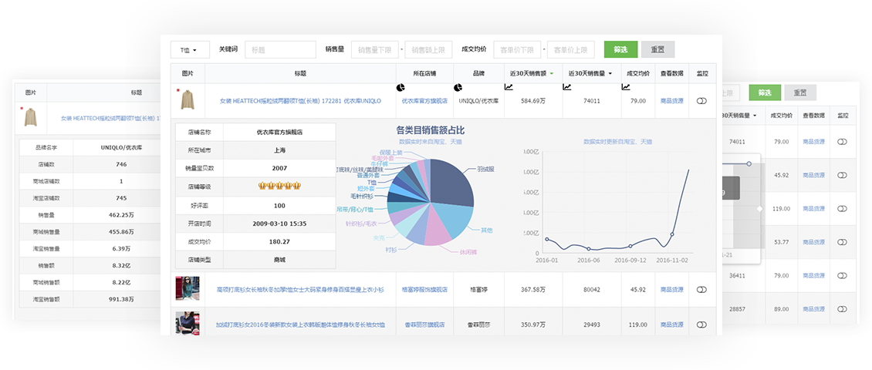The width and height of the screenshot is (872, 370).
Task: Open trend chart icon beside 79.00 price
Action: [626, 88]
